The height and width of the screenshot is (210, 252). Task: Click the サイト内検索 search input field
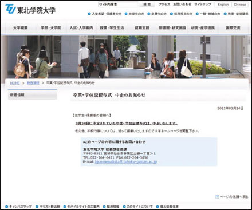(x=118, y=5)
